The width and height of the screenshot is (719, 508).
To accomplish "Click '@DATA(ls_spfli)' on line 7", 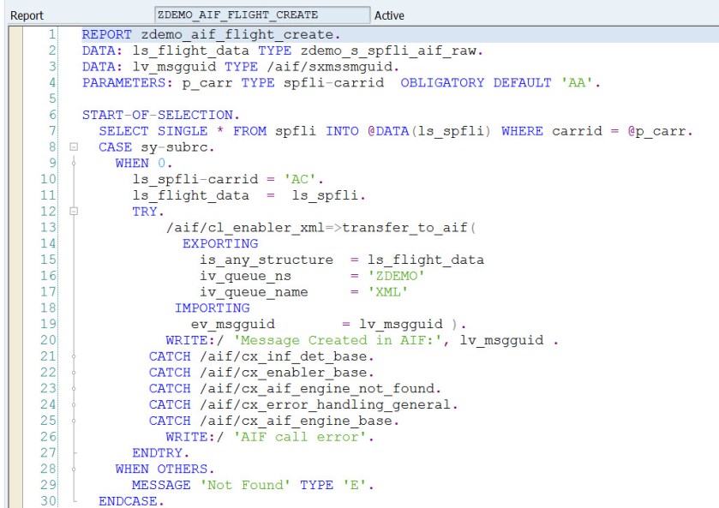I will point(429,132).
